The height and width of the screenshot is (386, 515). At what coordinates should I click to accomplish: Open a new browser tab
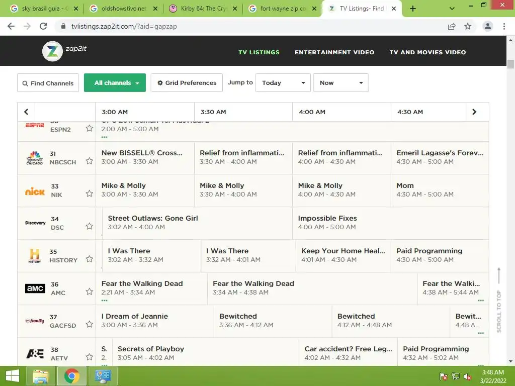coord(413,9)
